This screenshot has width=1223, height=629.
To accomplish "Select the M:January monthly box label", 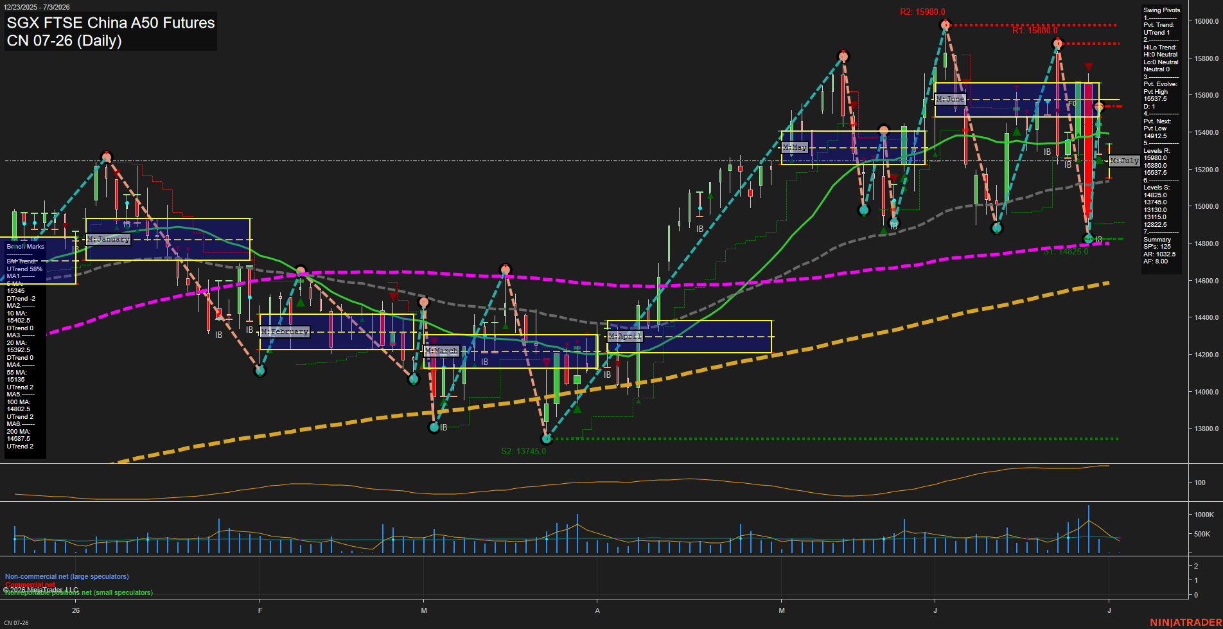I will point(108,239).
